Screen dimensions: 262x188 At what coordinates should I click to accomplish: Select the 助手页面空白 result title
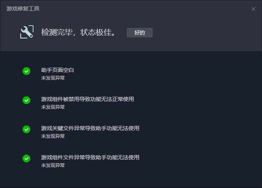(x=58, y=70)
